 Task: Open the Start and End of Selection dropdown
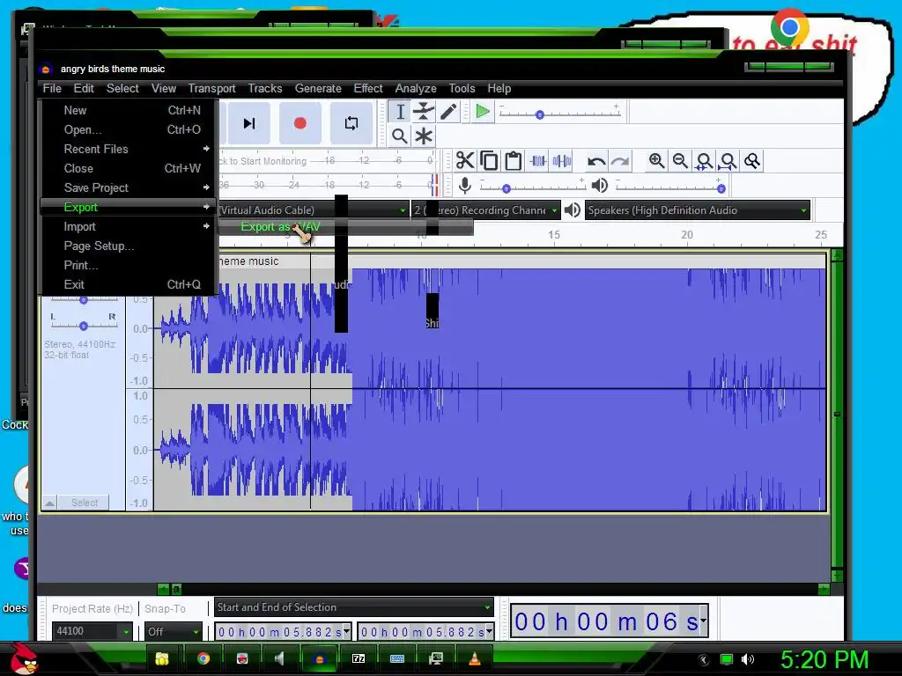coord(354,607)
